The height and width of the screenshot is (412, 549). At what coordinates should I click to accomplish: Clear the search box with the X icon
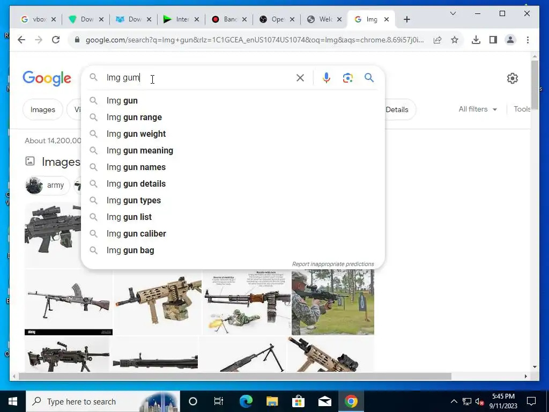click(300, 78)
